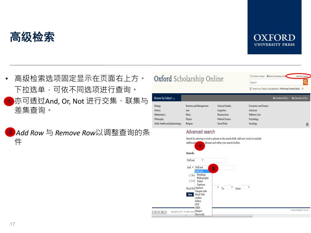Open the Exact date dropdown

point(245,187)
